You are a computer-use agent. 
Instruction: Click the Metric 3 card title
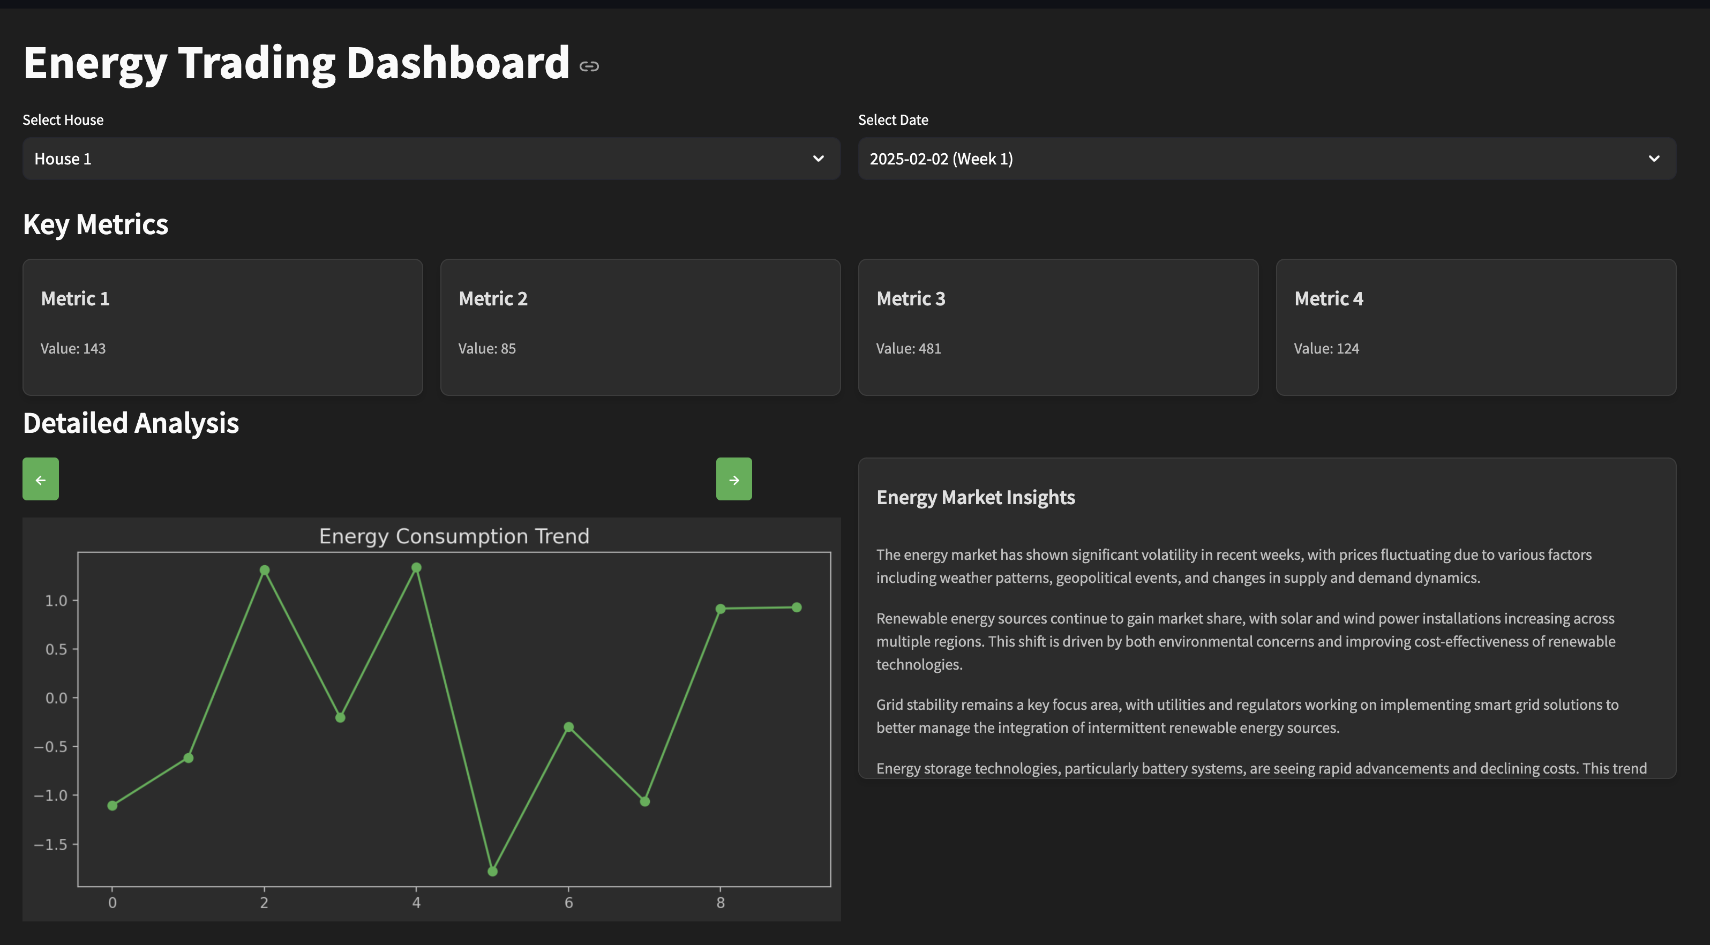910,298
